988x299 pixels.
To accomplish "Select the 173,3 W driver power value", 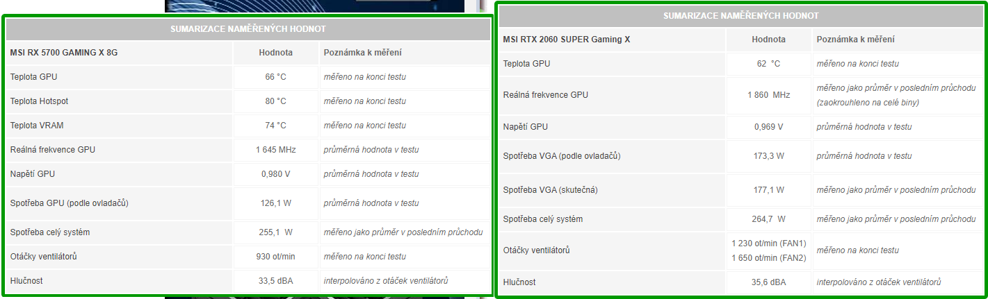I will coord(768,156).
